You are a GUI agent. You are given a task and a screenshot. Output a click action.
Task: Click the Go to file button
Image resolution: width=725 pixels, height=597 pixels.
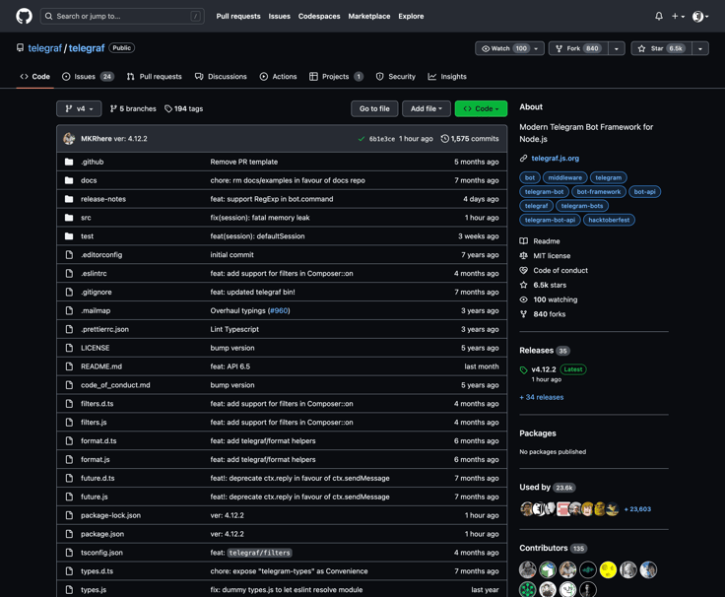pos(374,108)
